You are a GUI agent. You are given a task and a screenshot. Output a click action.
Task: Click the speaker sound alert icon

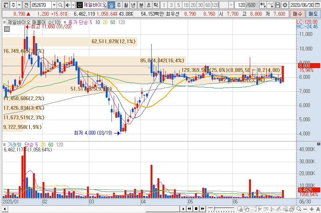tap(68, 5)
